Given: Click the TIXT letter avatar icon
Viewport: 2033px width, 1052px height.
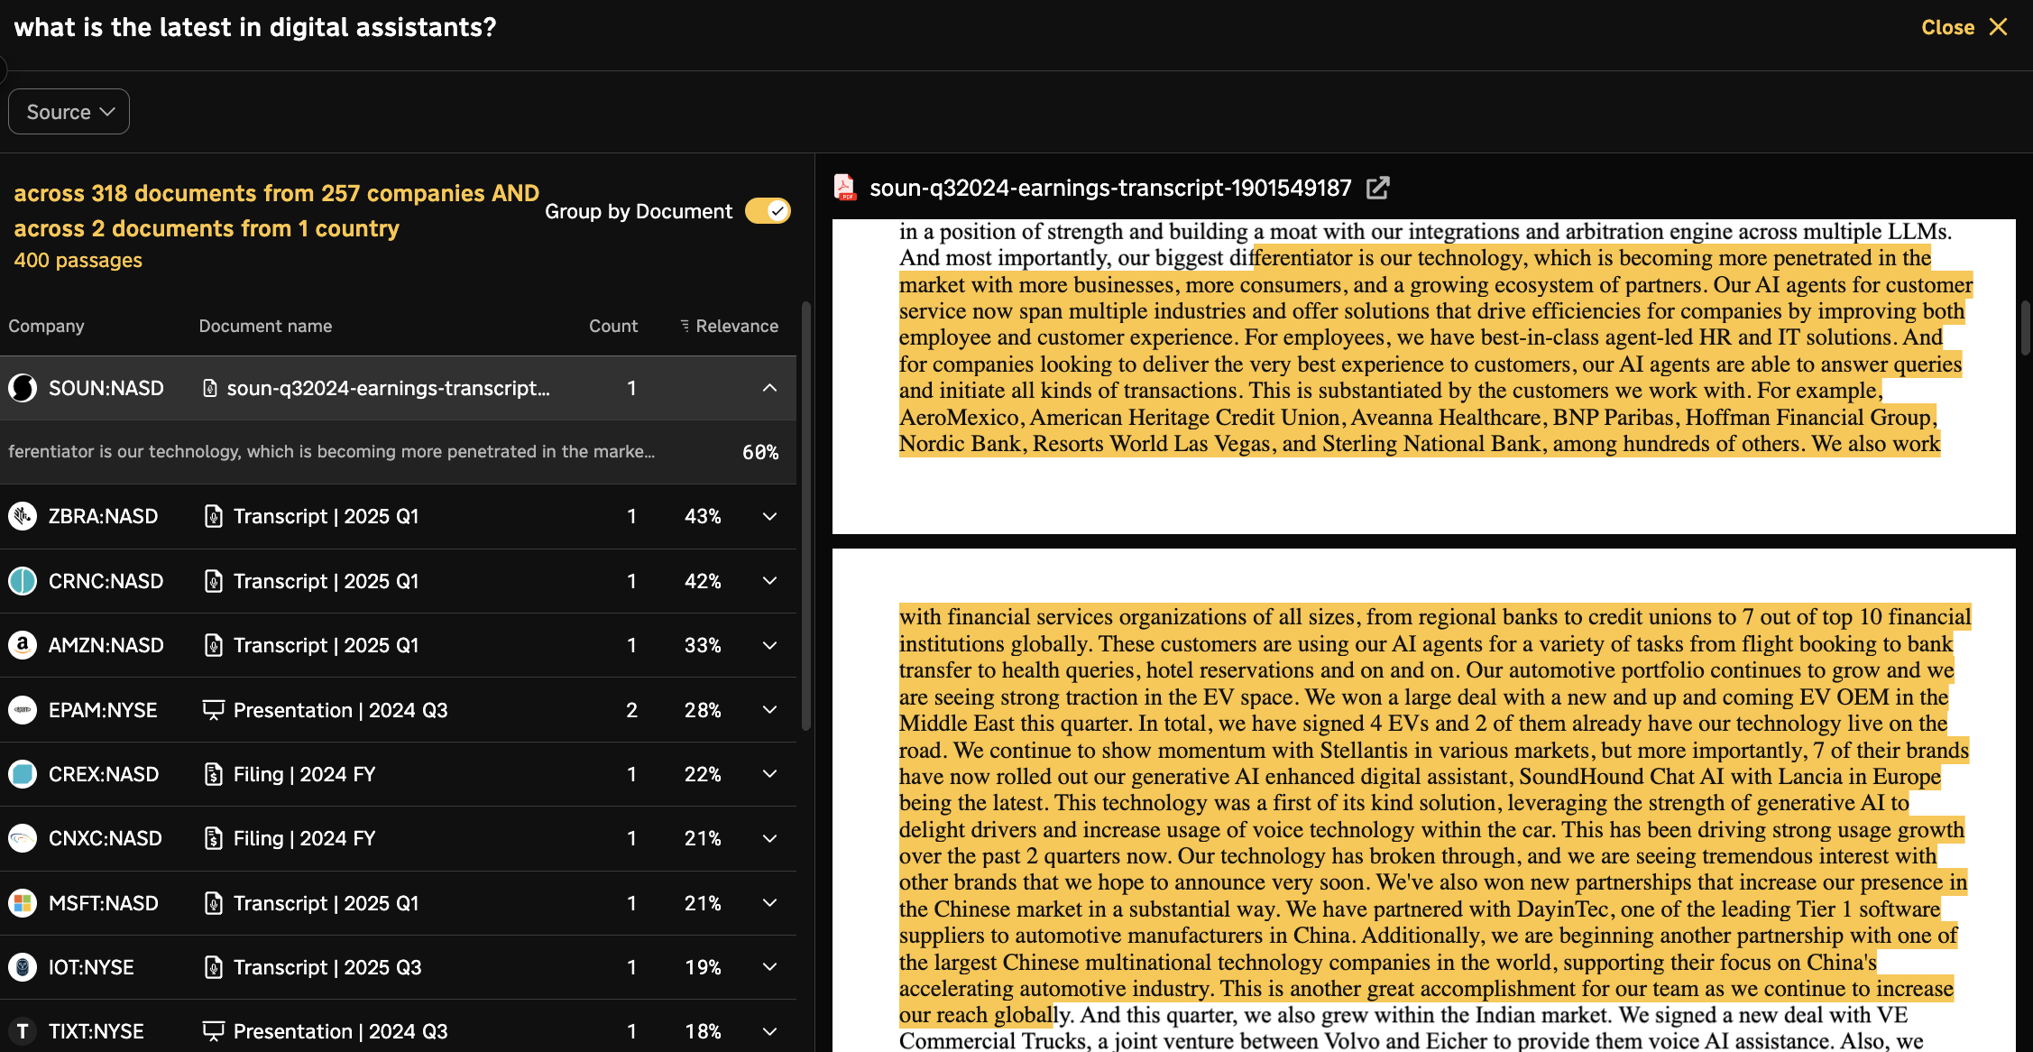Looking at the screenshot, I should pyautogui.click(x=23, y=1031).
